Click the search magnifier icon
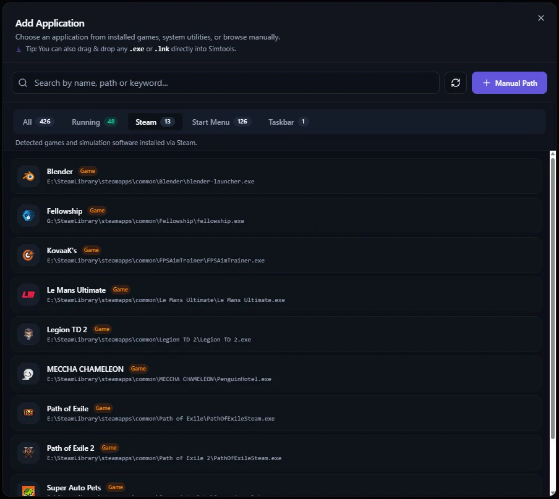Viewport: 559px width, 499px height. tap(23, 83)
